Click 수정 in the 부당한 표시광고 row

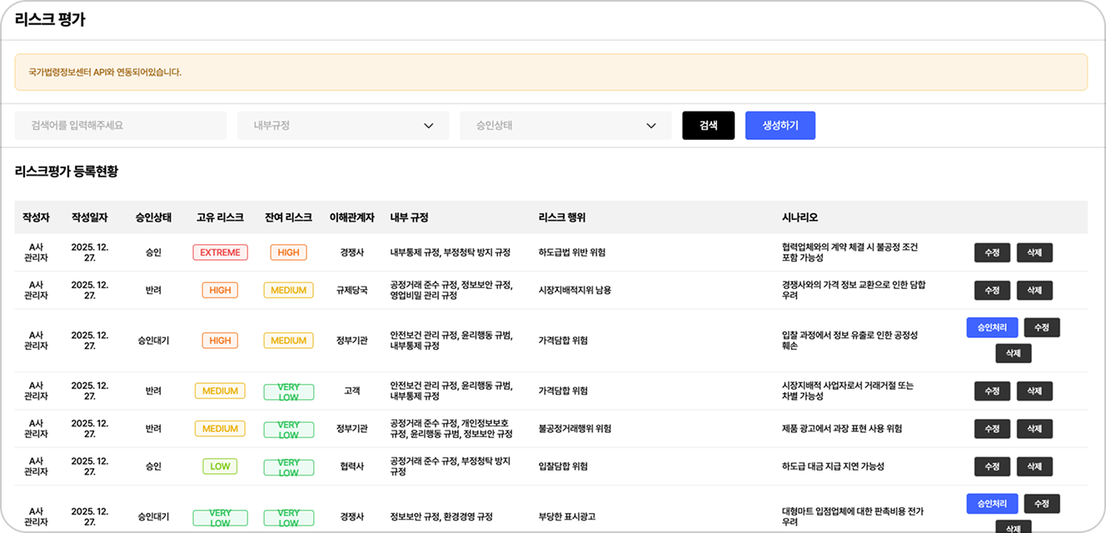click(1041, 504)
